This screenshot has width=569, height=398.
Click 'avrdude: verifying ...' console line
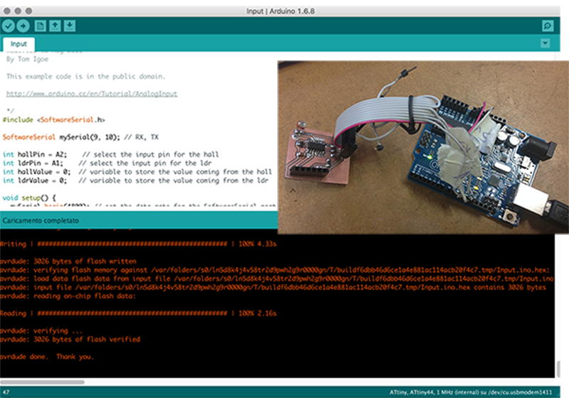pyautogui.click(x=41, y=330)
